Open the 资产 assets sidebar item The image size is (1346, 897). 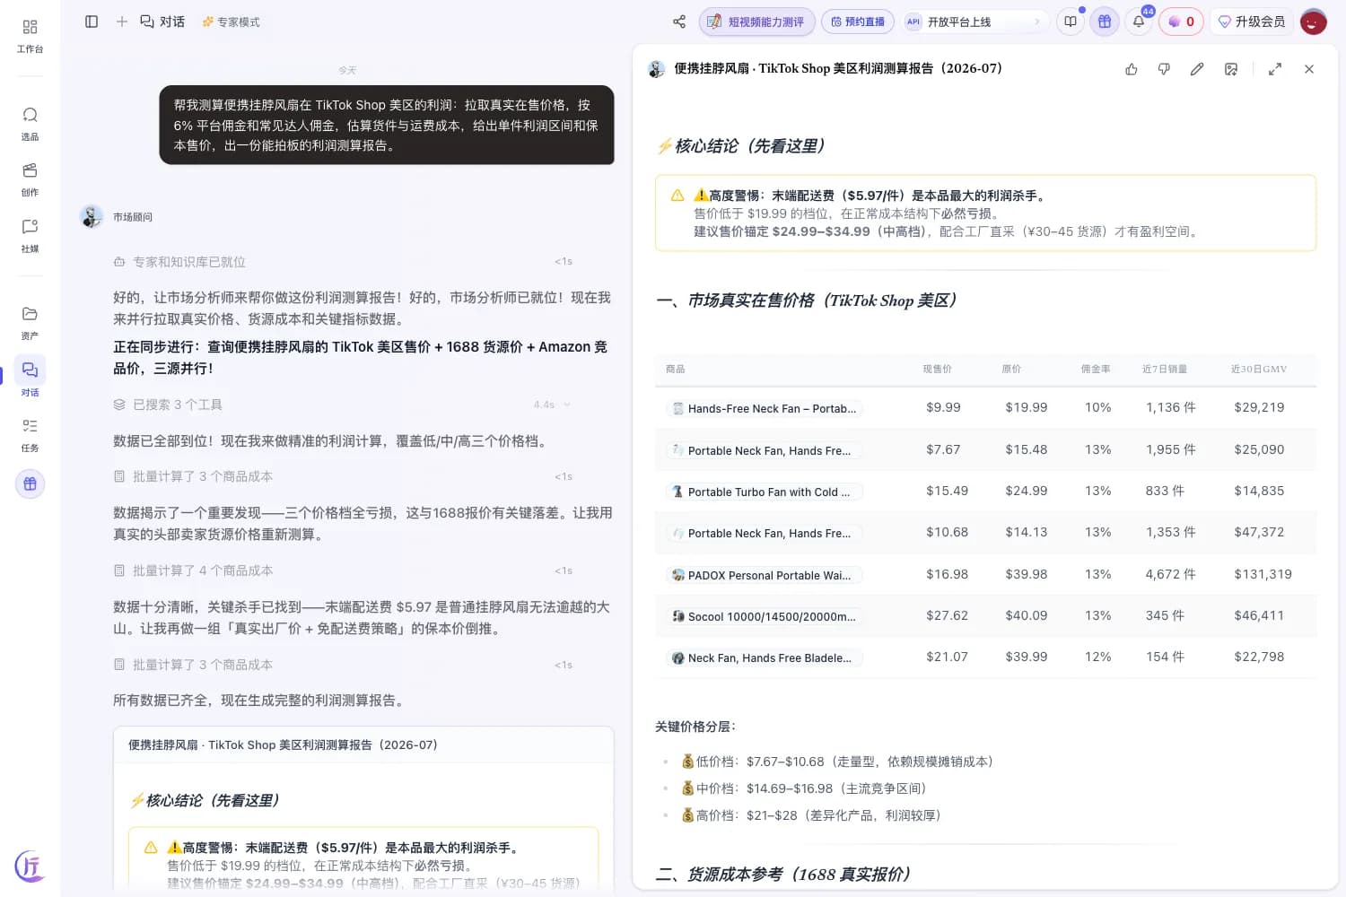tap(30, 323)
